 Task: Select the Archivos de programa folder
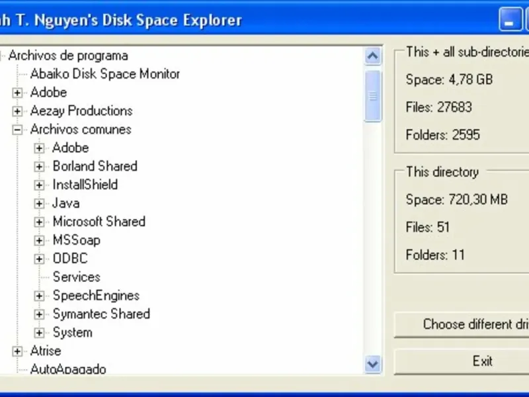67,56
